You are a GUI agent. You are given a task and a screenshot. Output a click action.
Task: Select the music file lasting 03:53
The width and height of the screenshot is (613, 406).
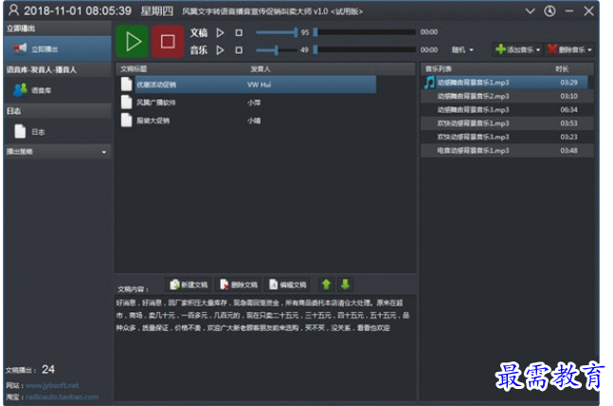(507, 123)
